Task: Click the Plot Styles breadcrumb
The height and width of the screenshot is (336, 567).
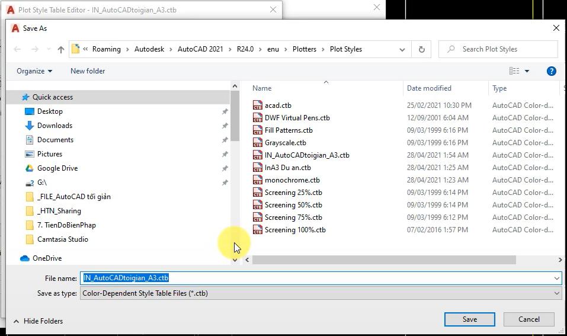Action: pyautogui.click(x=345, y=49)
